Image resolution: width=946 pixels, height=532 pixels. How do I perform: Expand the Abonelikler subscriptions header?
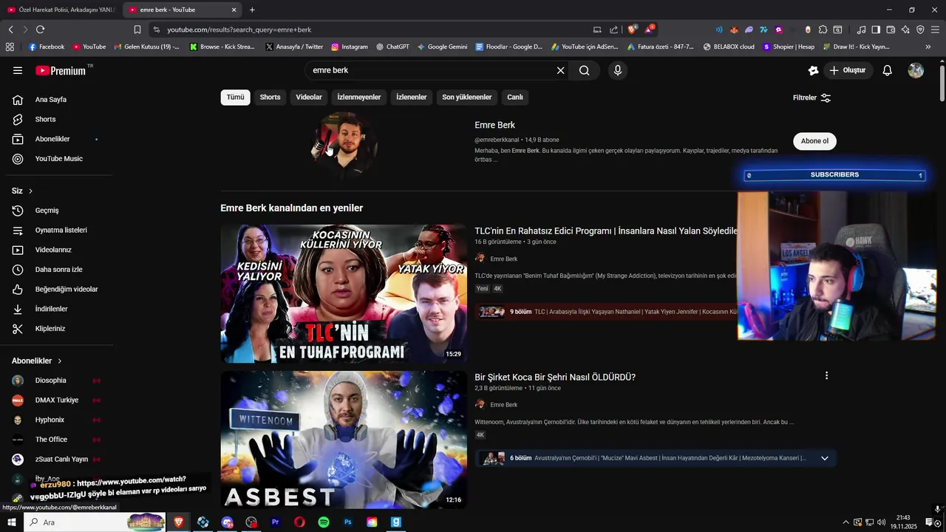pos(37,361)
